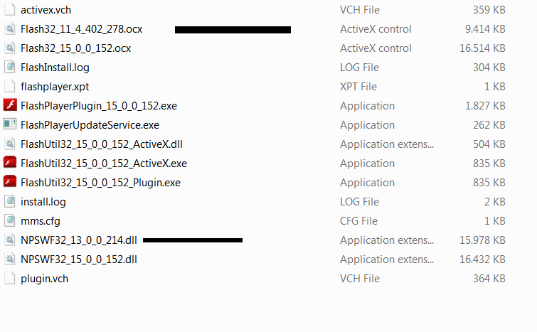Select the FlashInstall.log file icon
The height and width of the screenshot is (332, 537).
click(9, 67)
